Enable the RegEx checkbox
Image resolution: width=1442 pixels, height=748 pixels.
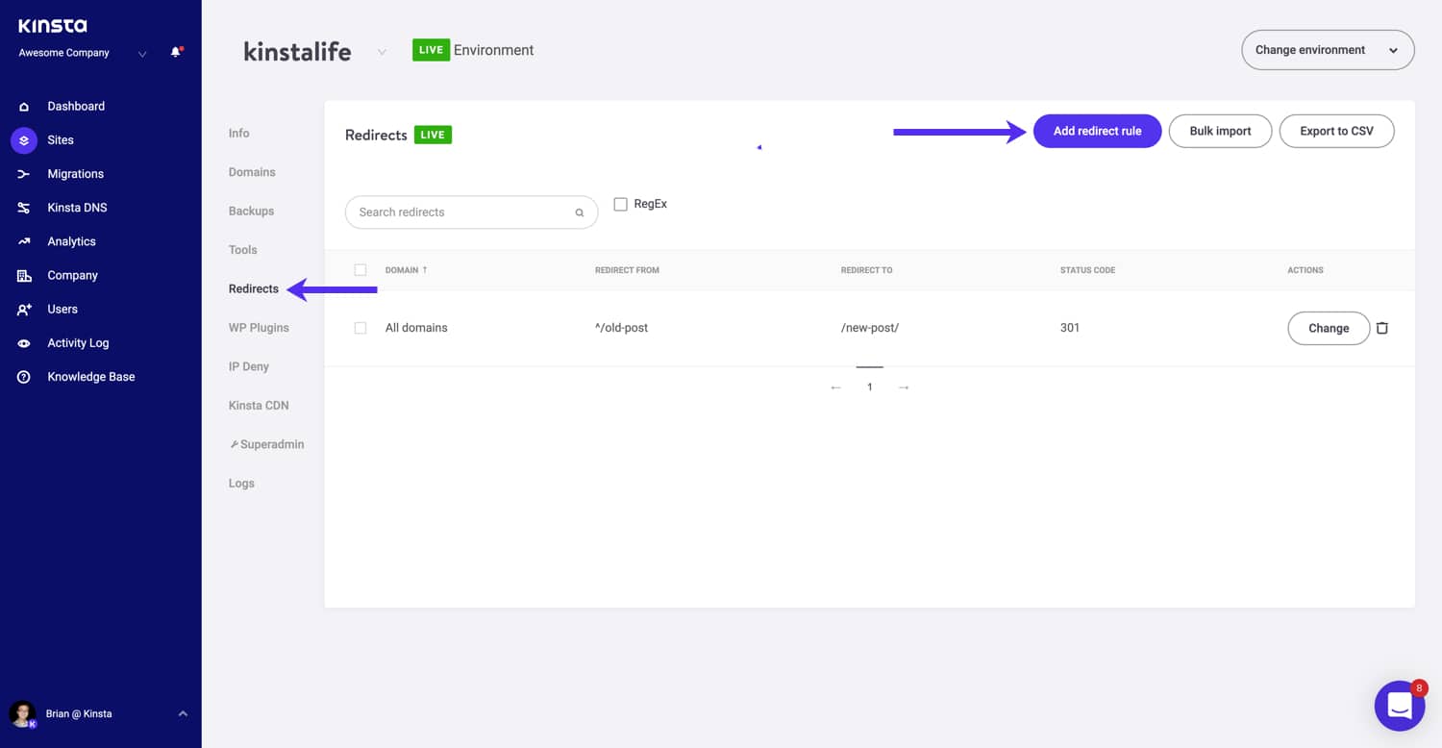pos(620,203)
